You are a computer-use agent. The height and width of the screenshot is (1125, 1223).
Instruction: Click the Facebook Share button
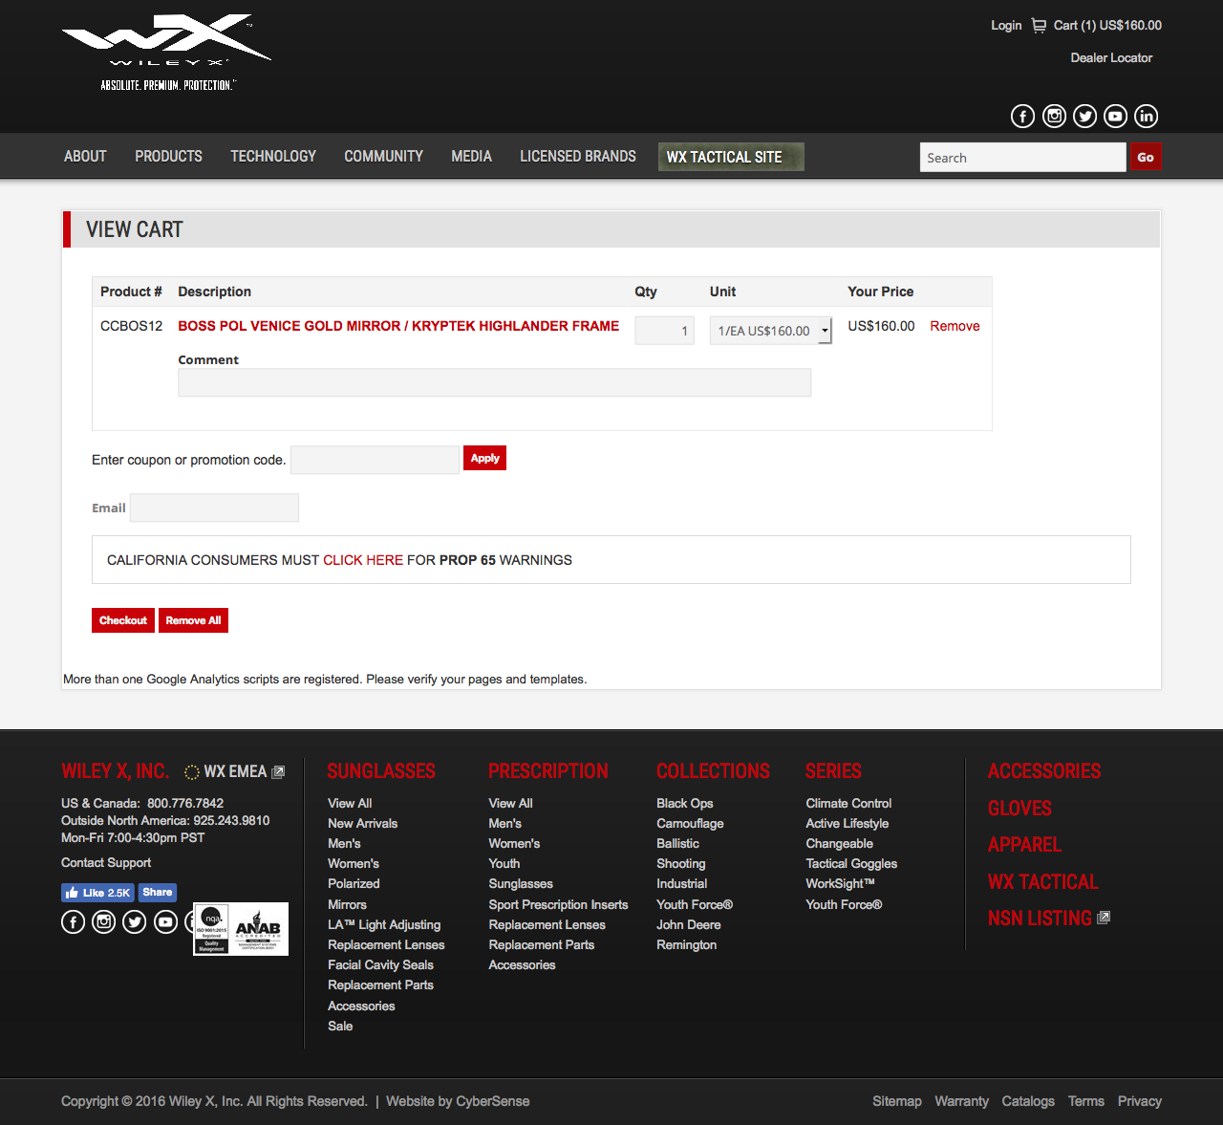point(158,893)
